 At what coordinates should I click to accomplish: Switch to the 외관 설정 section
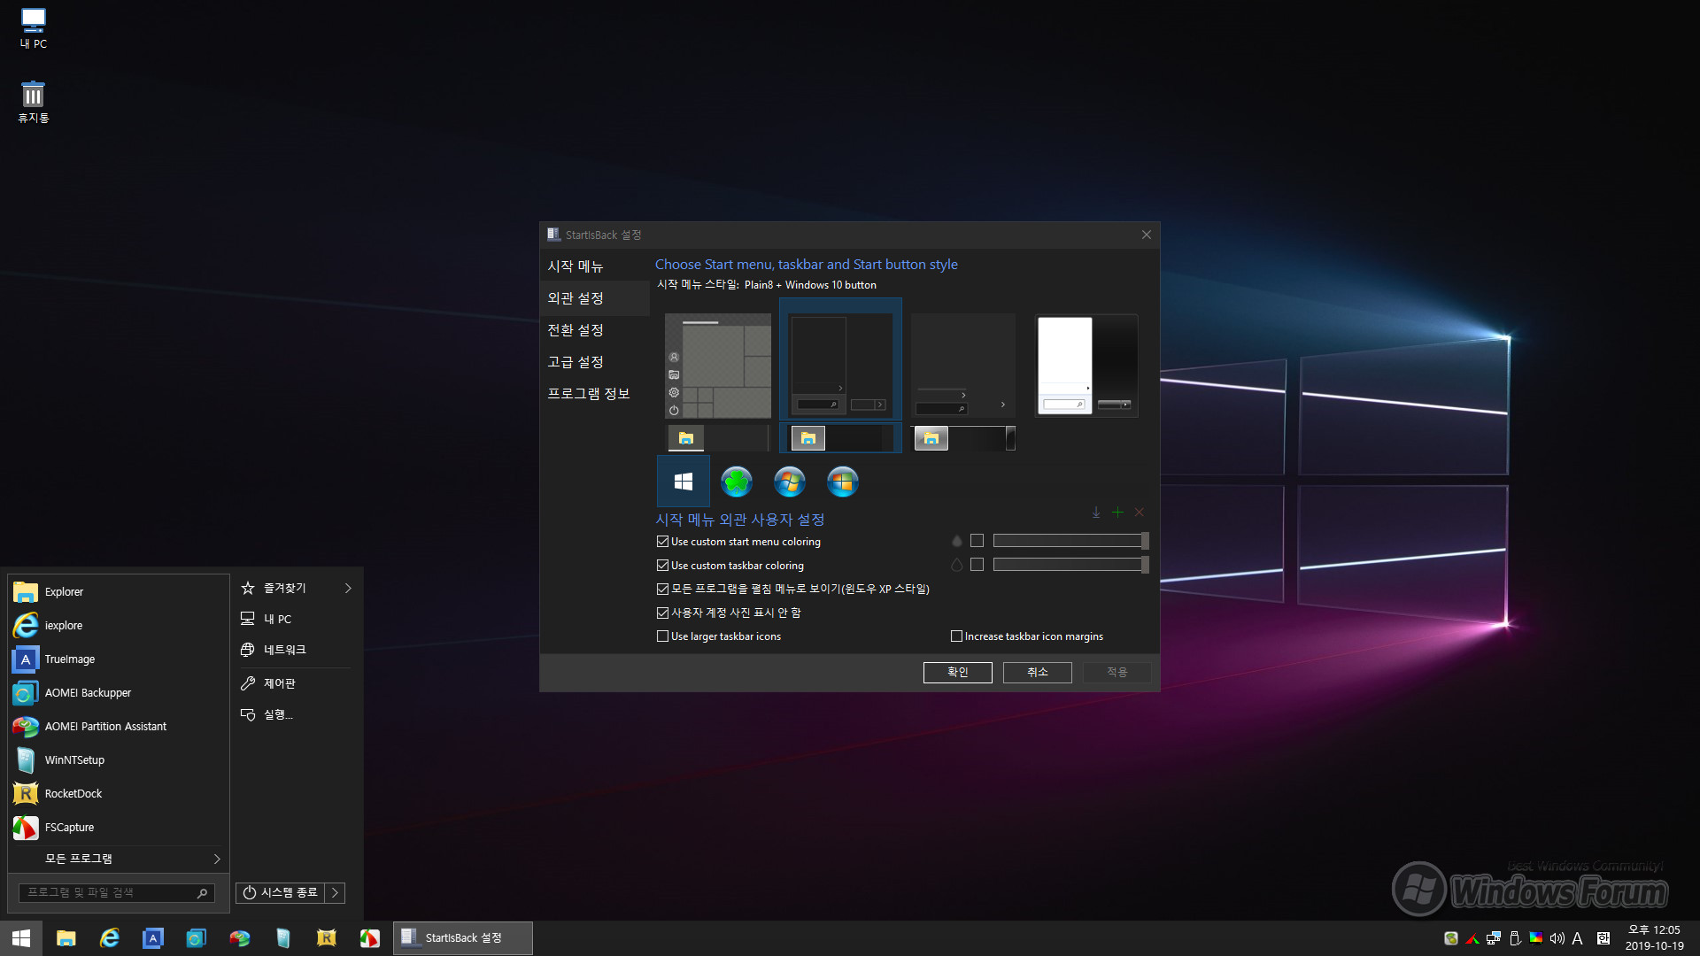click(595, 298)
